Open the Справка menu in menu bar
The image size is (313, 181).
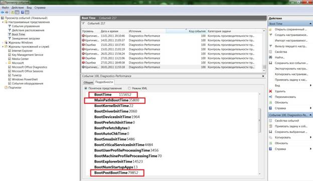pos(40,7)
